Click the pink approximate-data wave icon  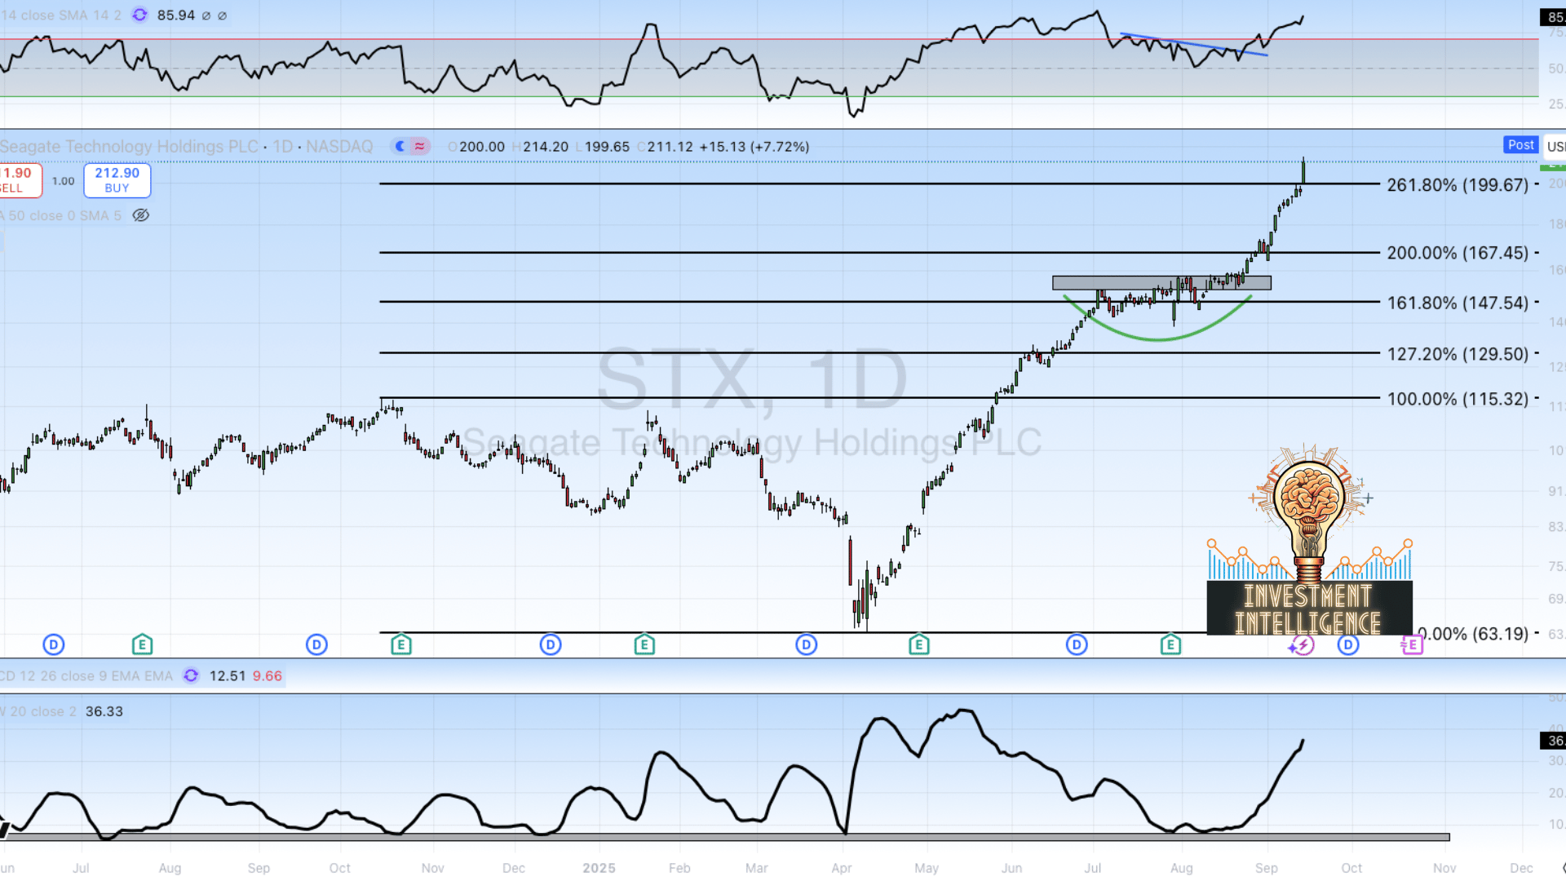(420, 147)
